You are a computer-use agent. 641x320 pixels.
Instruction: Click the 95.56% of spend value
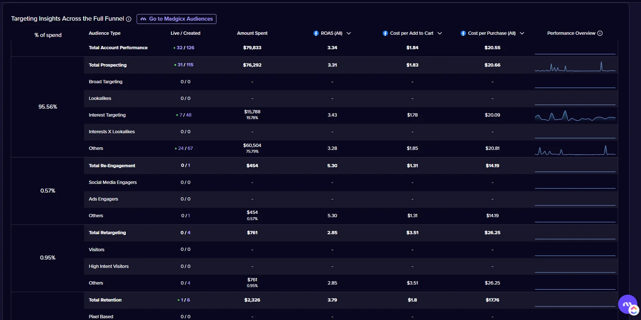tap(48, 107)
